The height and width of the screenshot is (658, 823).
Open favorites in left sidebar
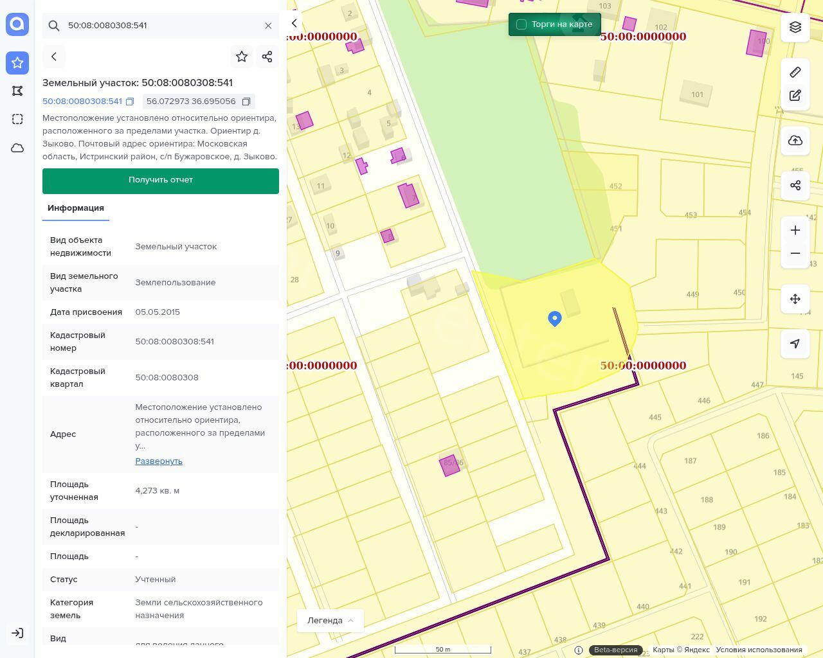pos(17,63)
